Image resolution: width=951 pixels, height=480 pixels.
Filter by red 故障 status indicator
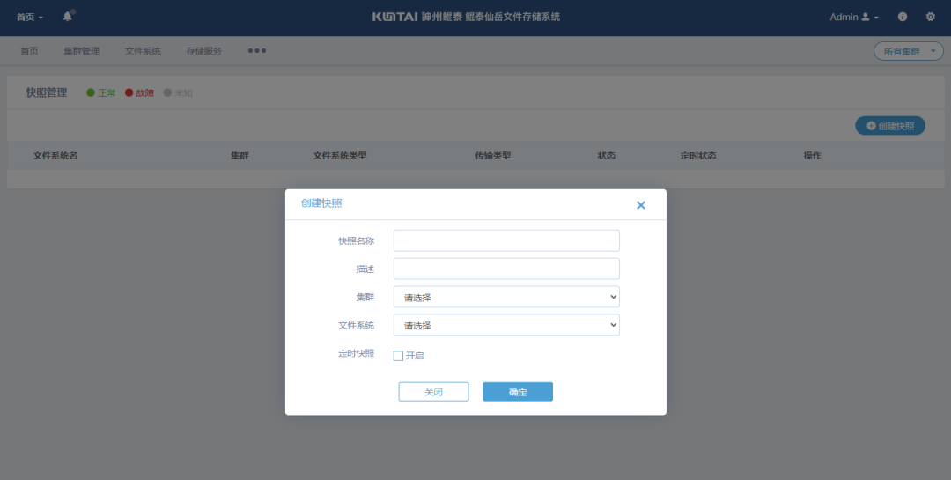point(139,92)
